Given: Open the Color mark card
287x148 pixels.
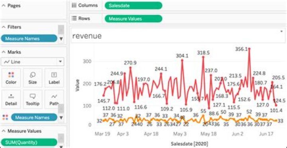Looking at the screenshot, I should click(x=11, y=78).
